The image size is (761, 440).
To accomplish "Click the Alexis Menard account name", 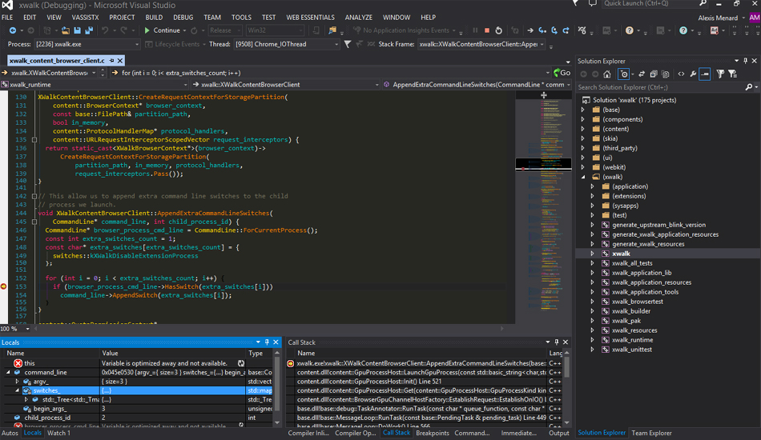I will tap(718, 18).
